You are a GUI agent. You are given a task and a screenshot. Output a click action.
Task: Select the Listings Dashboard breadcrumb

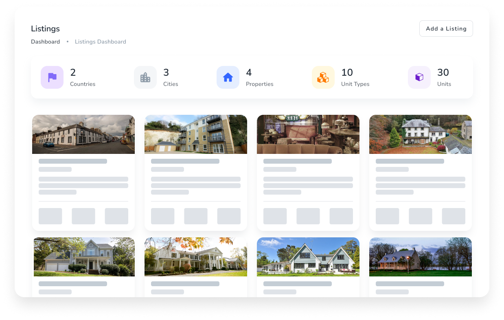pos(100,42)
